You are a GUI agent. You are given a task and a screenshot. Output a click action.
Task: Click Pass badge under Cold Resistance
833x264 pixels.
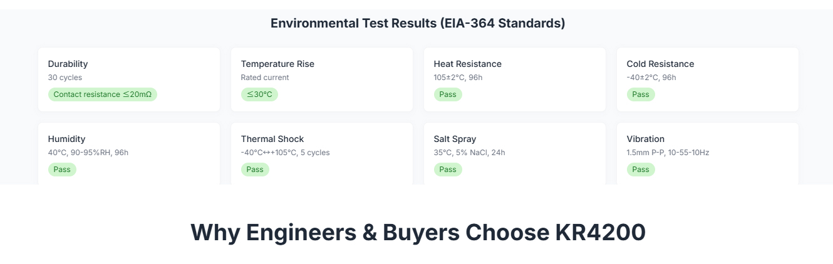click(641, 94)
